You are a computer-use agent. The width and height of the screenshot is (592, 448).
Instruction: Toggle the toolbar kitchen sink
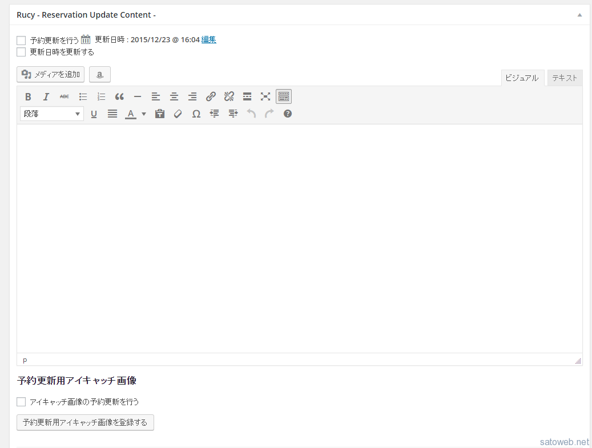(x=284, y=96)
